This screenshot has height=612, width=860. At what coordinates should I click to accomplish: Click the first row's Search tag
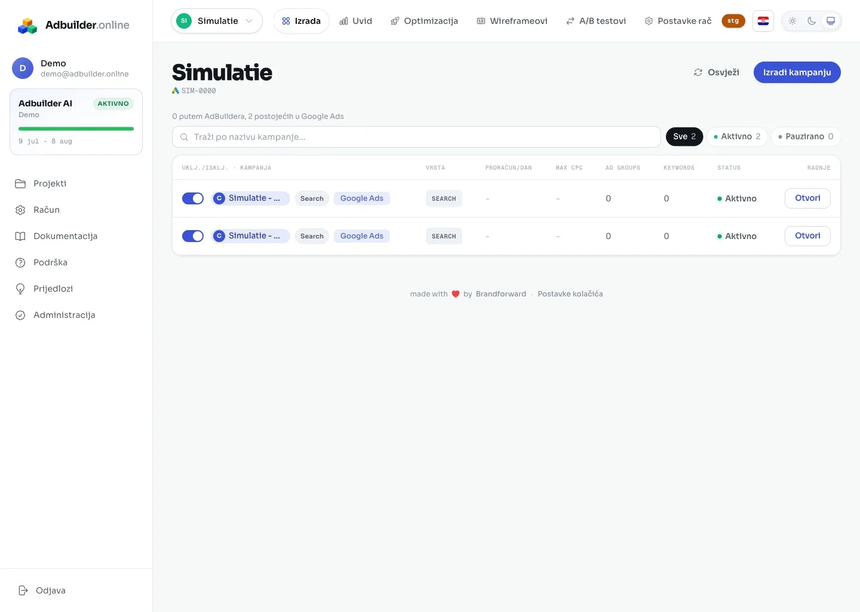[x=312, y=198]
